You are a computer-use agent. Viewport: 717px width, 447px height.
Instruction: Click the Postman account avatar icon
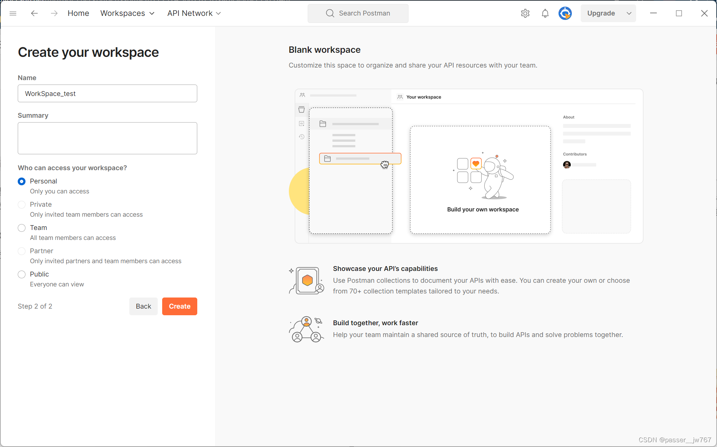coord(565,13)
